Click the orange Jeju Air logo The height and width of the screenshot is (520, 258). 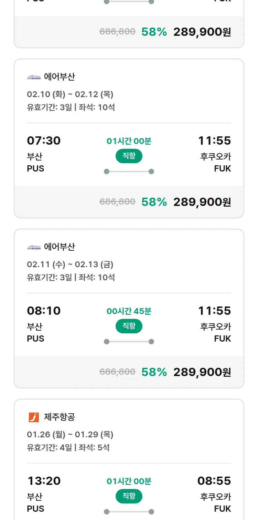[x=34, y=417]
